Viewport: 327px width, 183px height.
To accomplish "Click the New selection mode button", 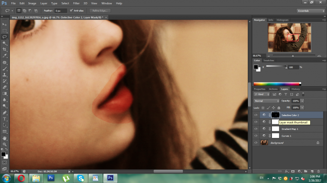I will [x=19, y=10].
